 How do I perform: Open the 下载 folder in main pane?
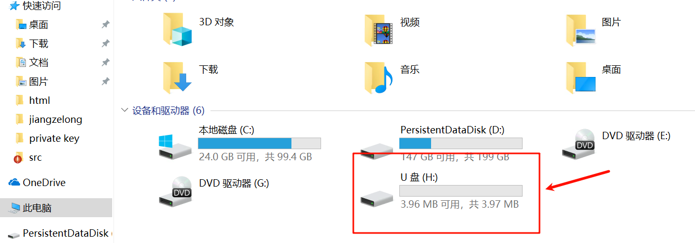(177, 77)
